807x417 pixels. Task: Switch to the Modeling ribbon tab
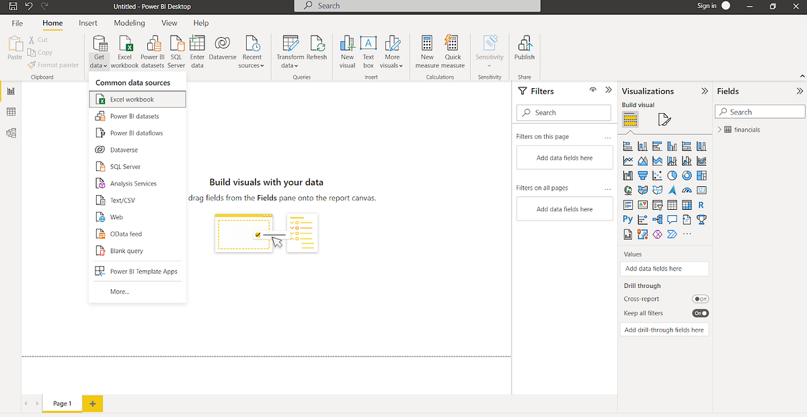coord(129,22)
